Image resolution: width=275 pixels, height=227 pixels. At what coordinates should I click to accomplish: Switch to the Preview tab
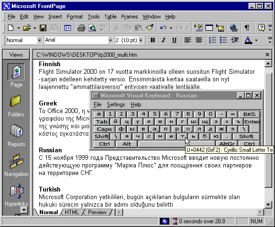tap(97, 212)
